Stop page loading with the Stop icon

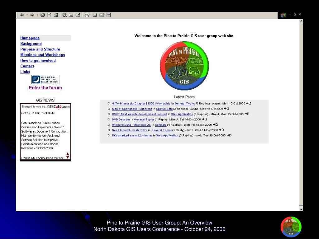click(x=42, y=15)
